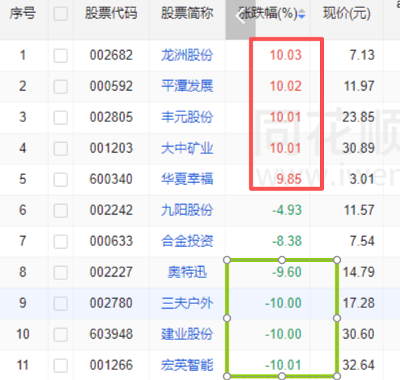Enable the checkbox for 华夏幸福 row
Viewport: 400px width, 380px height.
[61, 179]
